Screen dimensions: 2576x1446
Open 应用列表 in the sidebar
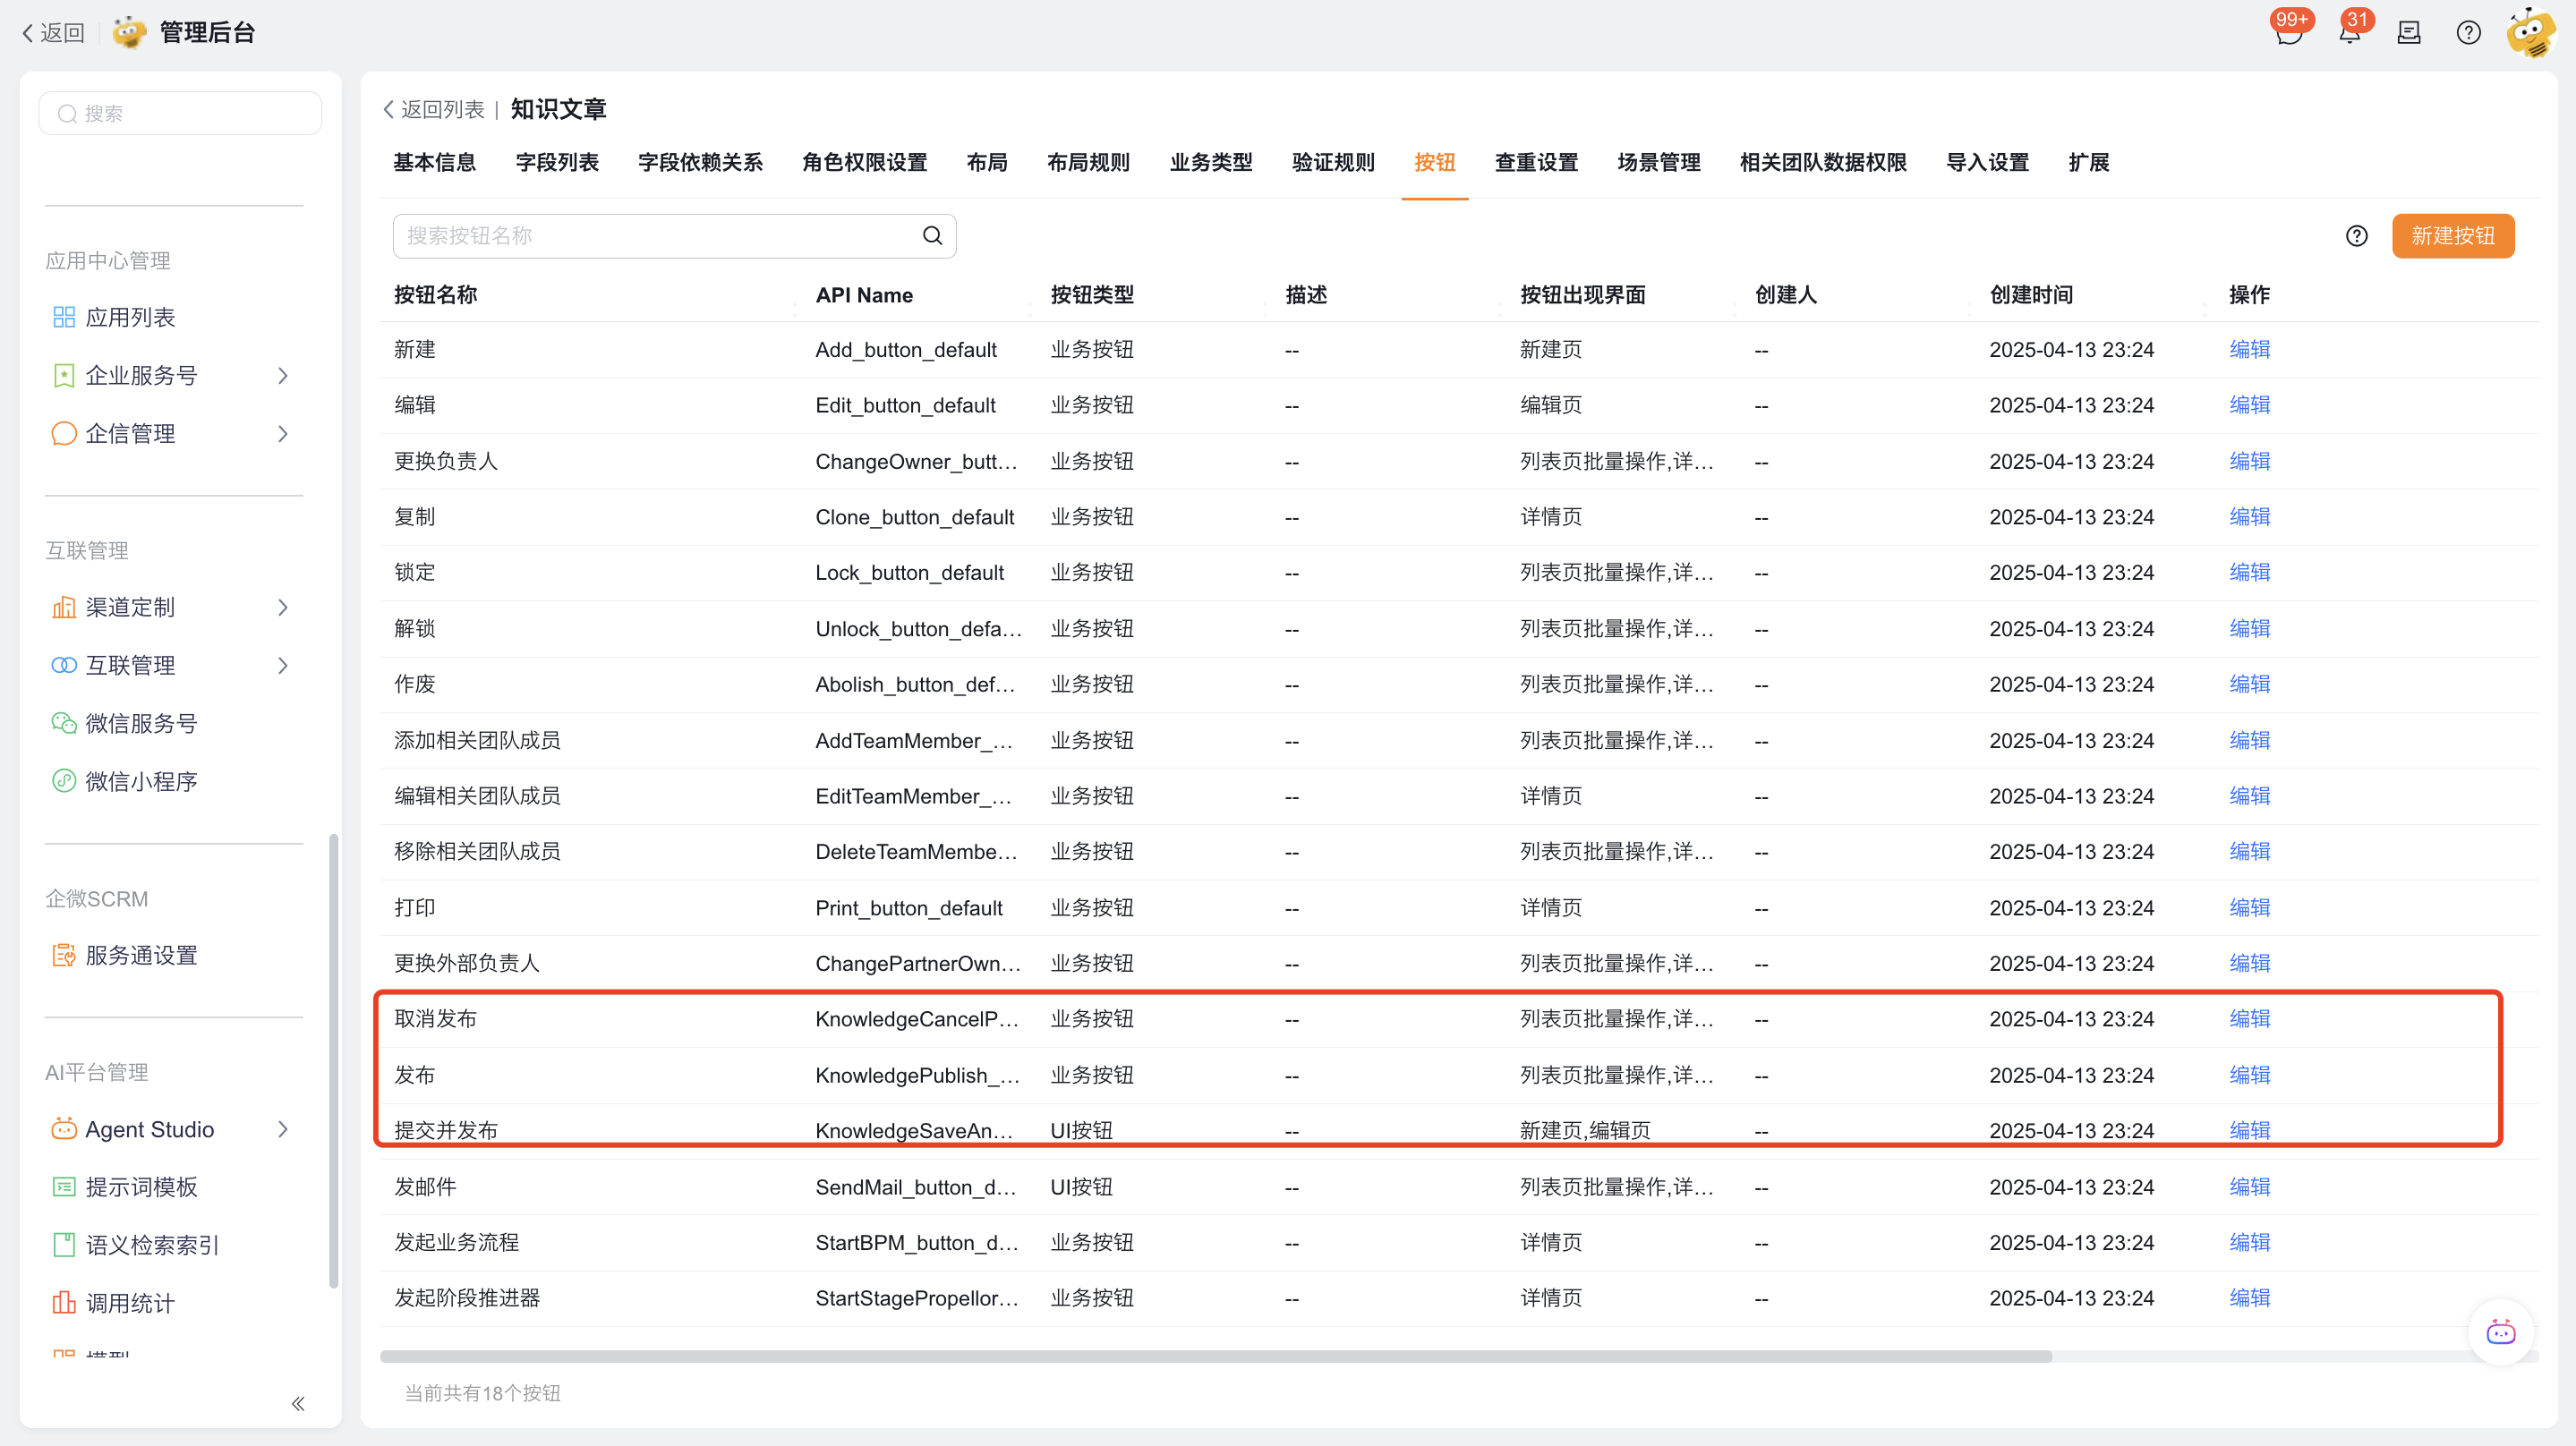[130, 318]
